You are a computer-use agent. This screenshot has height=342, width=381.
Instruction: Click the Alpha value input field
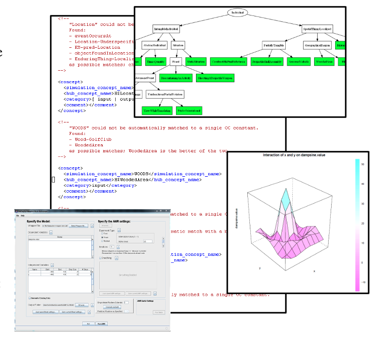(149, 241)
